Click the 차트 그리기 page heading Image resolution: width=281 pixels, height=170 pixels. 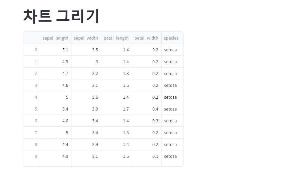click(x=61, y=16)
